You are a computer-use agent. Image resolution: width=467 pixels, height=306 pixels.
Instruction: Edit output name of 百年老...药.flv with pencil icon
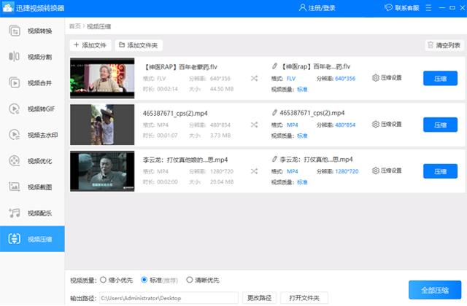coord(274,66)
